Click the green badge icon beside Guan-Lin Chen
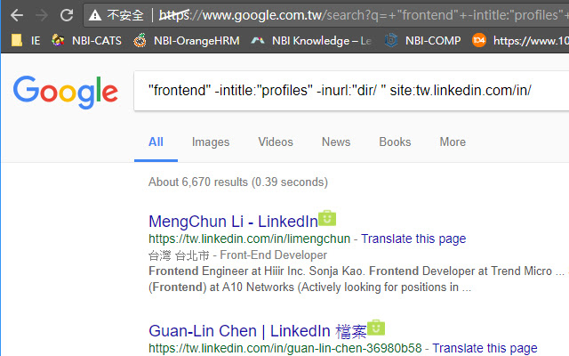569x356 pixels. pyautogui.click(x=375, y=328)
